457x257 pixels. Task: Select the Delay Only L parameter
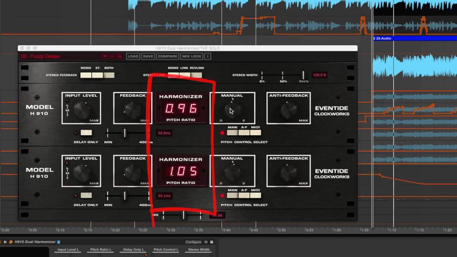click(134, 250)
